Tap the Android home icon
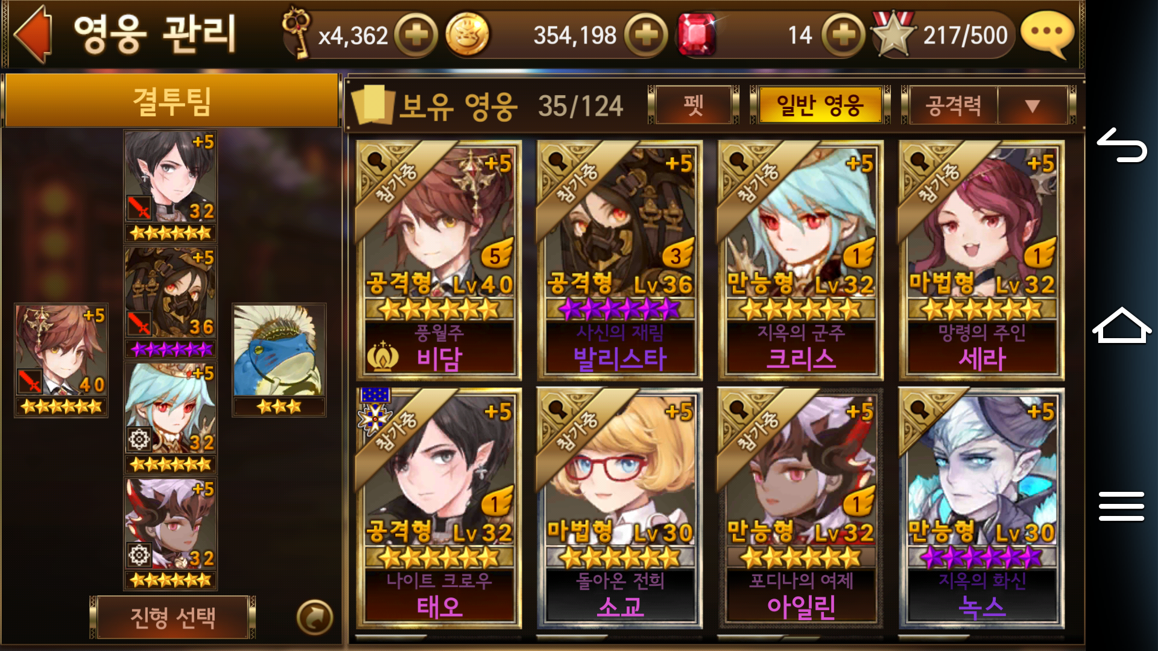The image size is (1158, 651). 1122,325
